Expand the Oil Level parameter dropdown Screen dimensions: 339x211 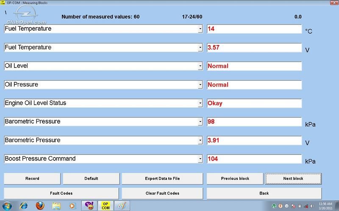pos(200,66)
